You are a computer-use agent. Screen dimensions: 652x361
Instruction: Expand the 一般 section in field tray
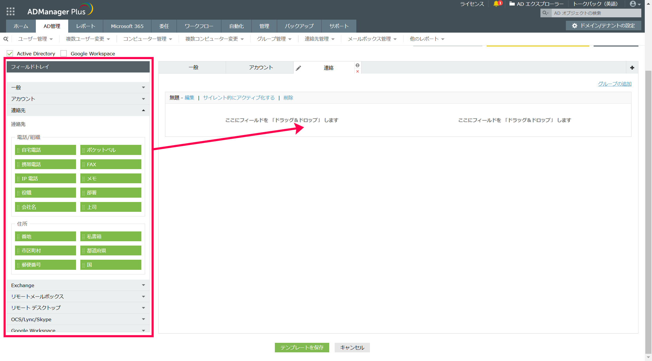[x=78, y=87]
